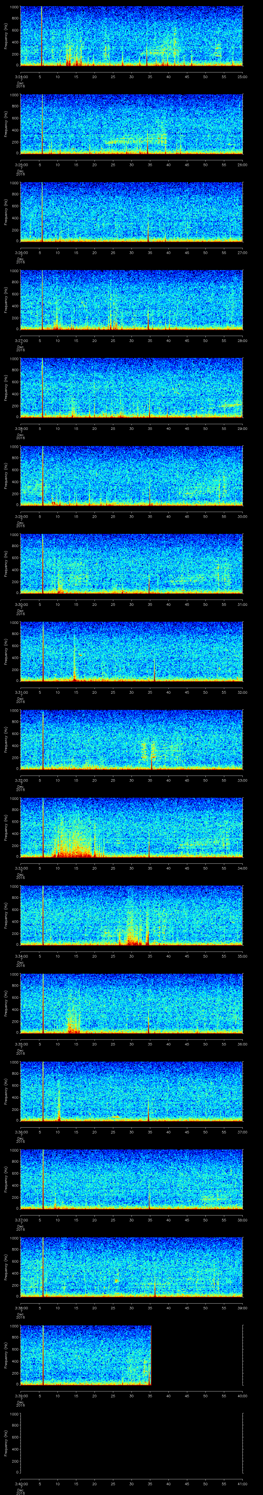The height and width of the screenshot is (1495, 263).
Task: Click the "32:00" end time label
Action: 242,692
